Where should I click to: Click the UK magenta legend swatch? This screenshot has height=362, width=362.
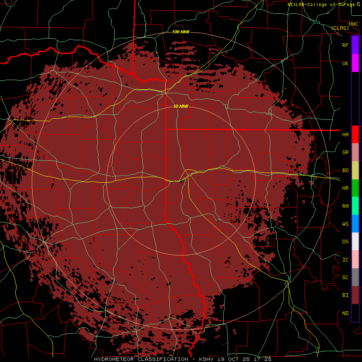pyautogui.click(x=355, y=63)
